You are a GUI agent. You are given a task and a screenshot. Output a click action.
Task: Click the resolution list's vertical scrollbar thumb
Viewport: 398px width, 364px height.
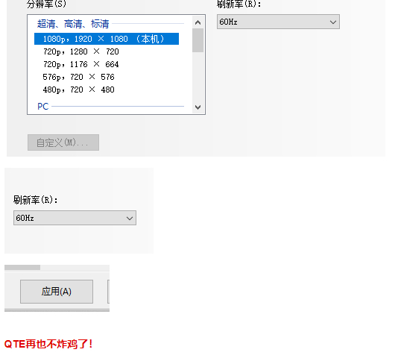[198, 40]
